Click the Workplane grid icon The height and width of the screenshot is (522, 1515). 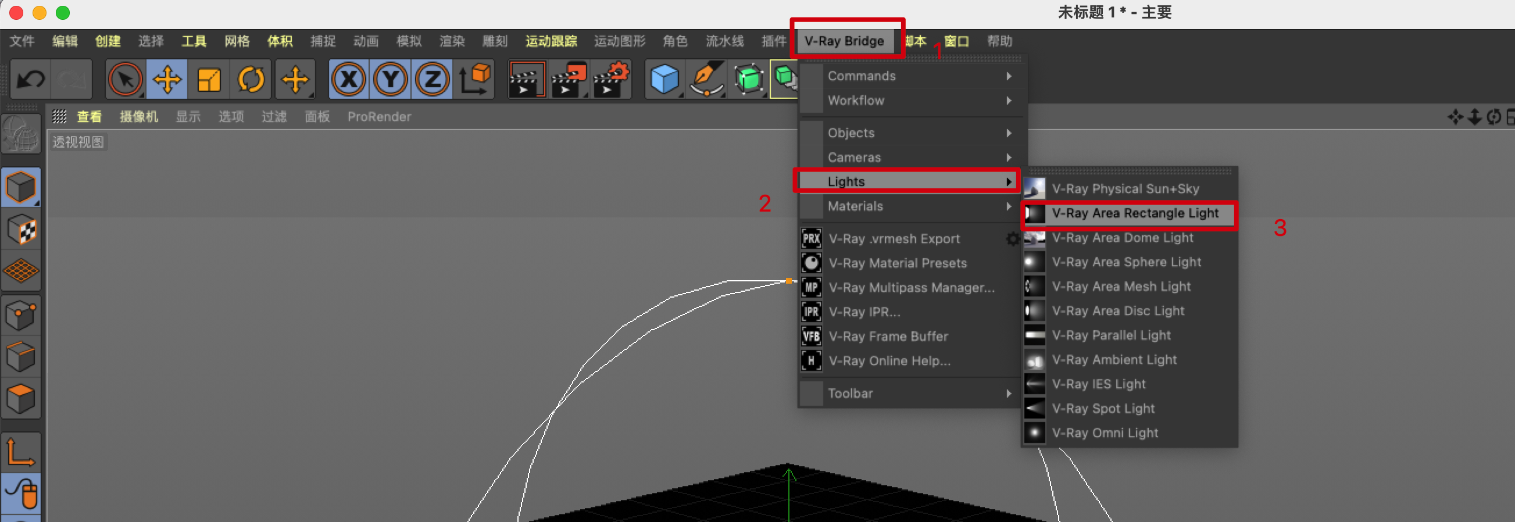click(x=21, y=271)
